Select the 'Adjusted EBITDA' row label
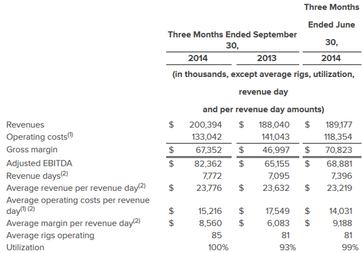This screenshot has width=362, height=253. (x=39, y=164)
